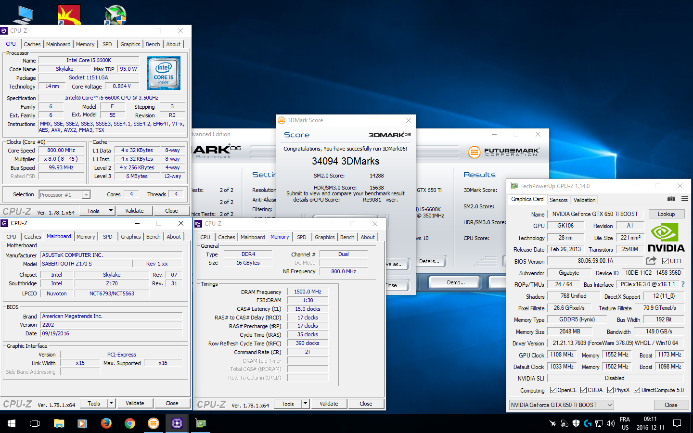Toggle the DirectCompute 5.0 checkbox
This screenshot has width=693, height=433.
tap(637, 390)
